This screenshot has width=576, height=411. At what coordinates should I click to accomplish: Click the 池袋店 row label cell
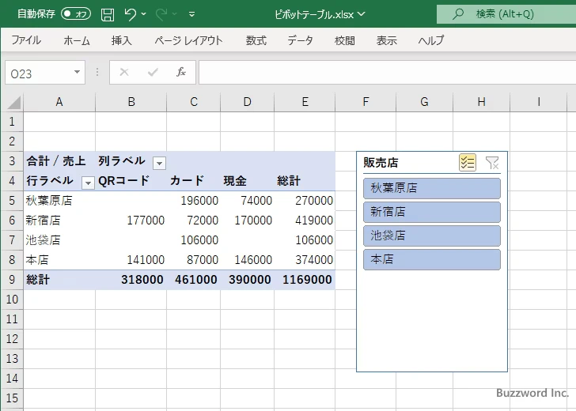pos(59,240)
